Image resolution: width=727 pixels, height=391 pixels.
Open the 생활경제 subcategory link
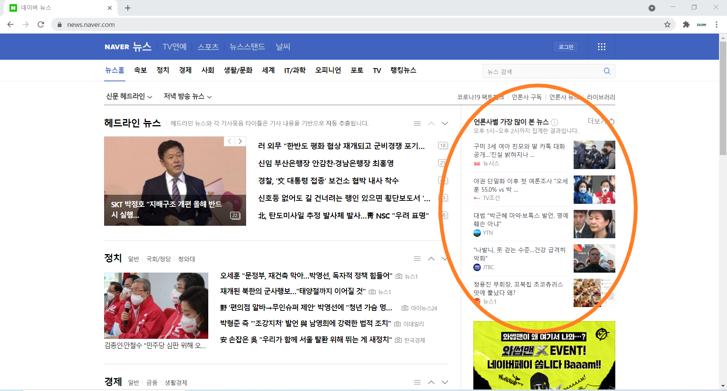point(176,383)
